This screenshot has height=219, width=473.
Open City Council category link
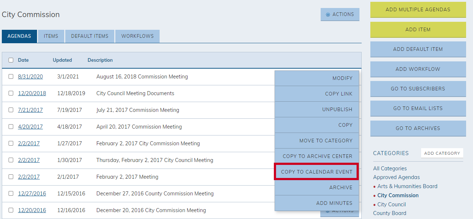[x=391, y=204]
